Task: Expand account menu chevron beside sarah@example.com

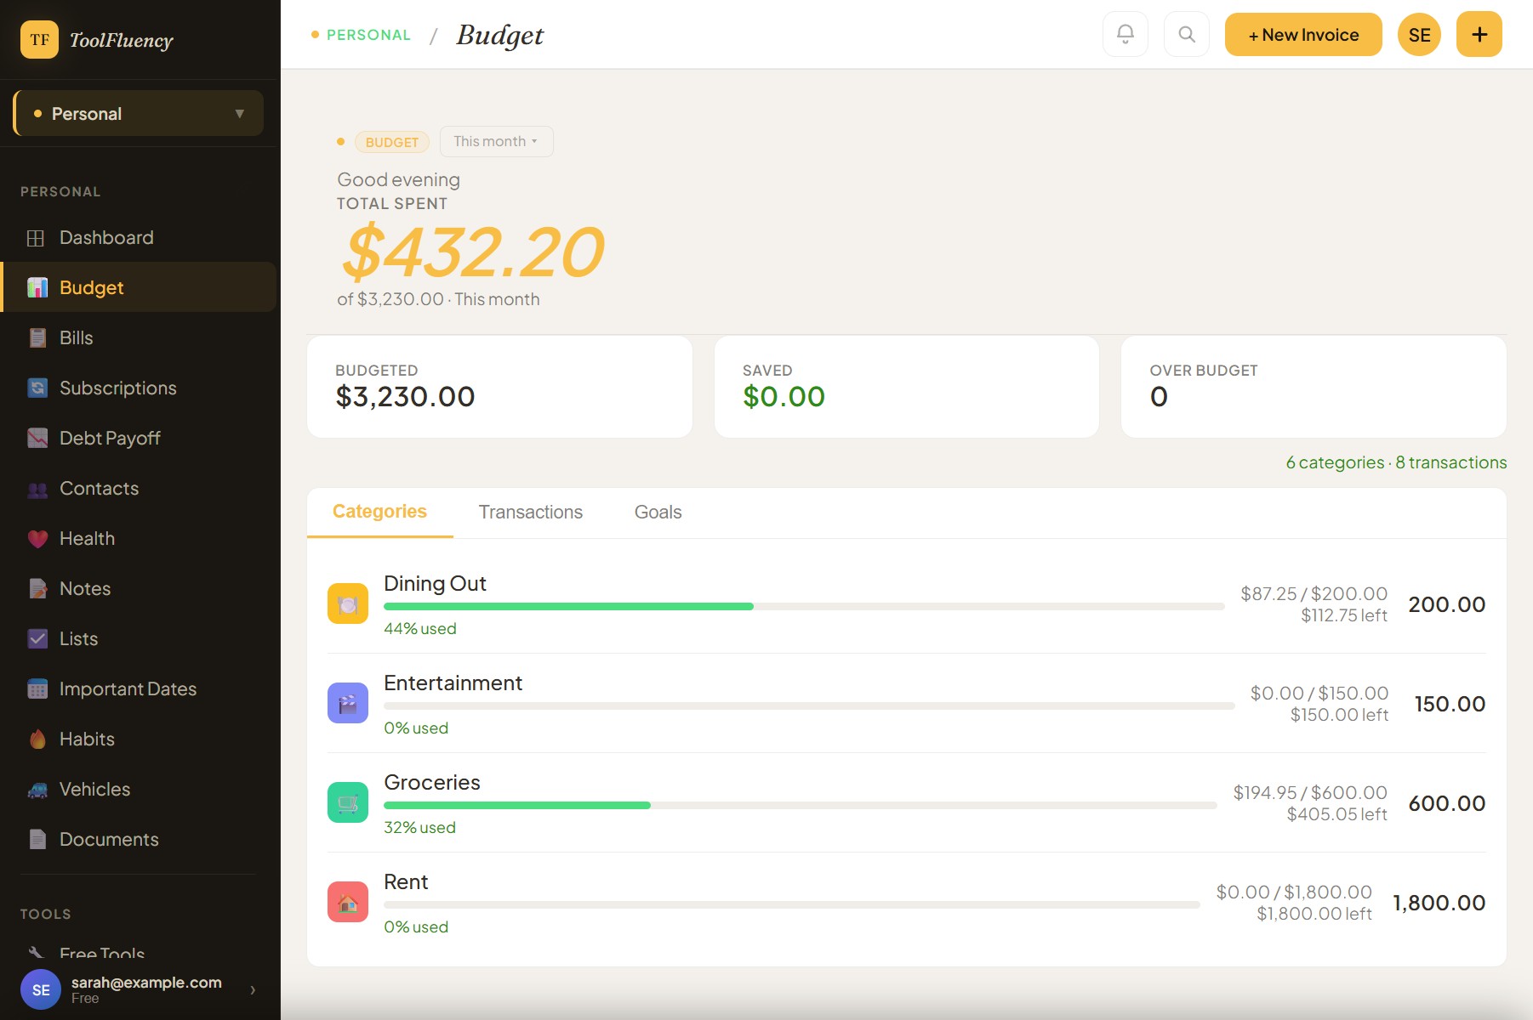Action: point(253,989)
